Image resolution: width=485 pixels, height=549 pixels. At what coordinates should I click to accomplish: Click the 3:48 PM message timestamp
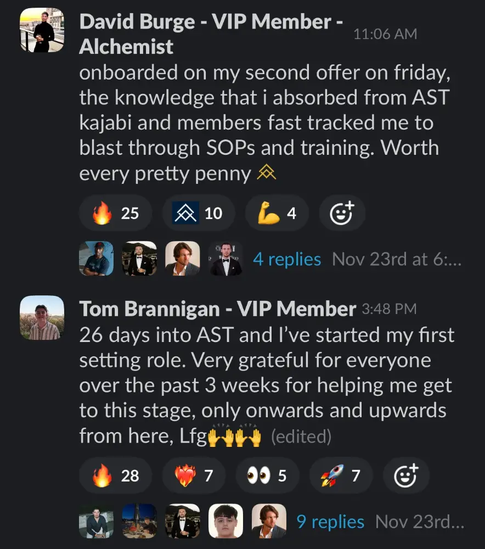click(x=389, y=309)
